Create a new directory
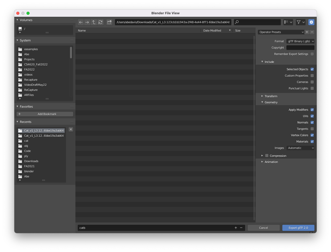This screenshot has width=331, height=252. [109, 22]
